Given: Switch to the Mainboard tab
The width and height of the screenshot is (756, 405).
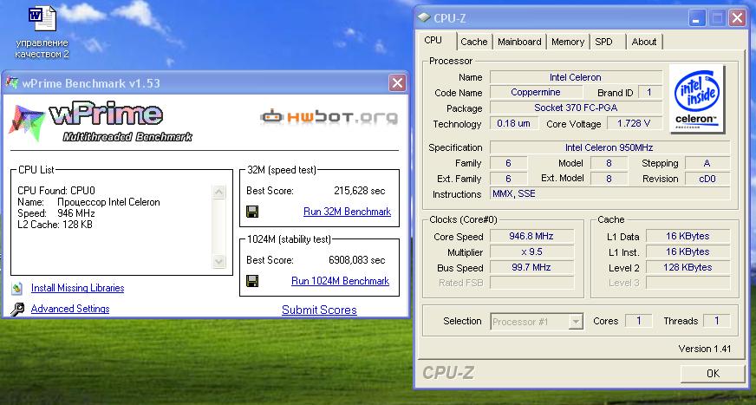Looking at the screenshot, I should pyautogui.click(x=519, y=42).
